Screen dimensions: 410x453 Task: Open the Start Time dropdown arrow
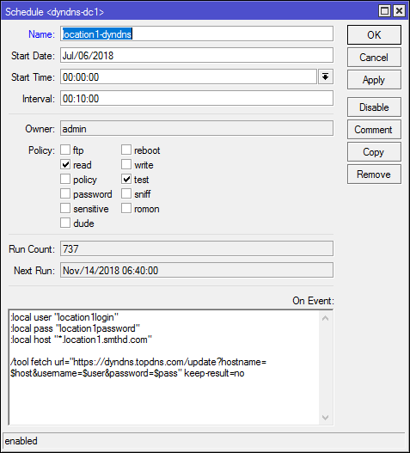[326, 77]
